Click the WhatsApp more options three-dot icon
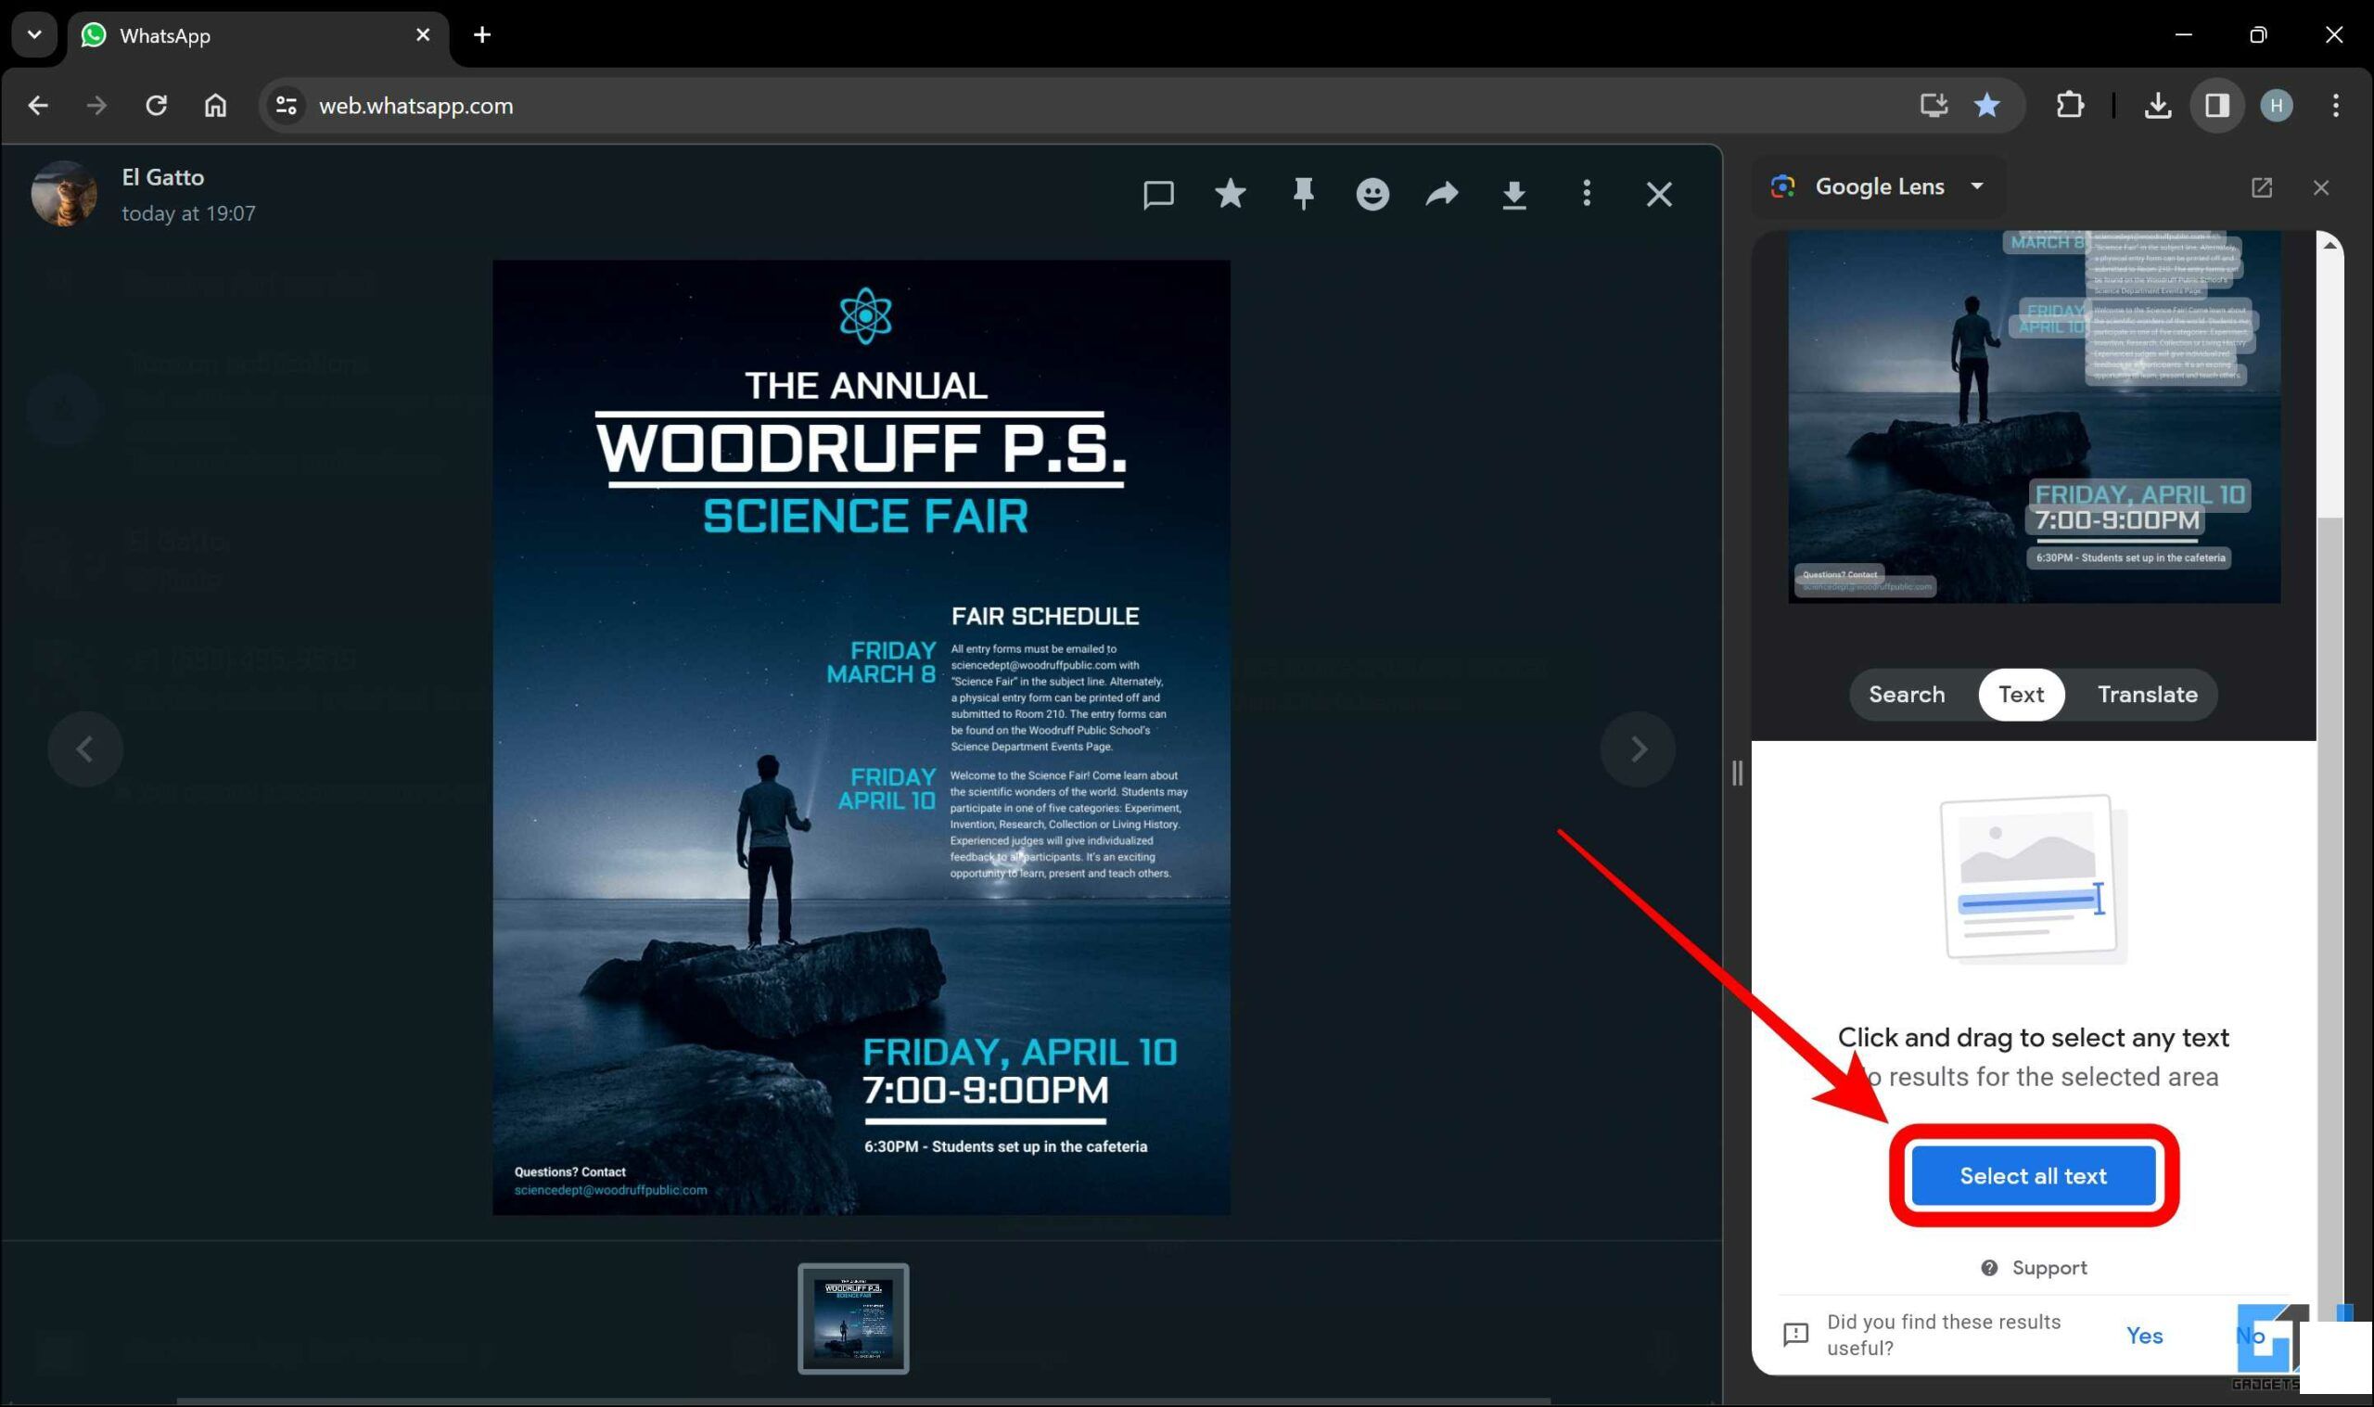The image size is (2374, 1407). pyautogui.click(x=1586, y=193)
